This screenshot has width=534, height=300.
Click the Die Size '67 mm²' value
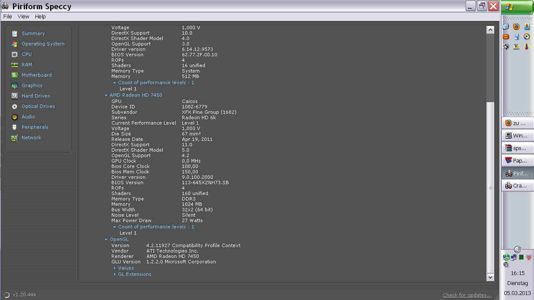(192, 134)
